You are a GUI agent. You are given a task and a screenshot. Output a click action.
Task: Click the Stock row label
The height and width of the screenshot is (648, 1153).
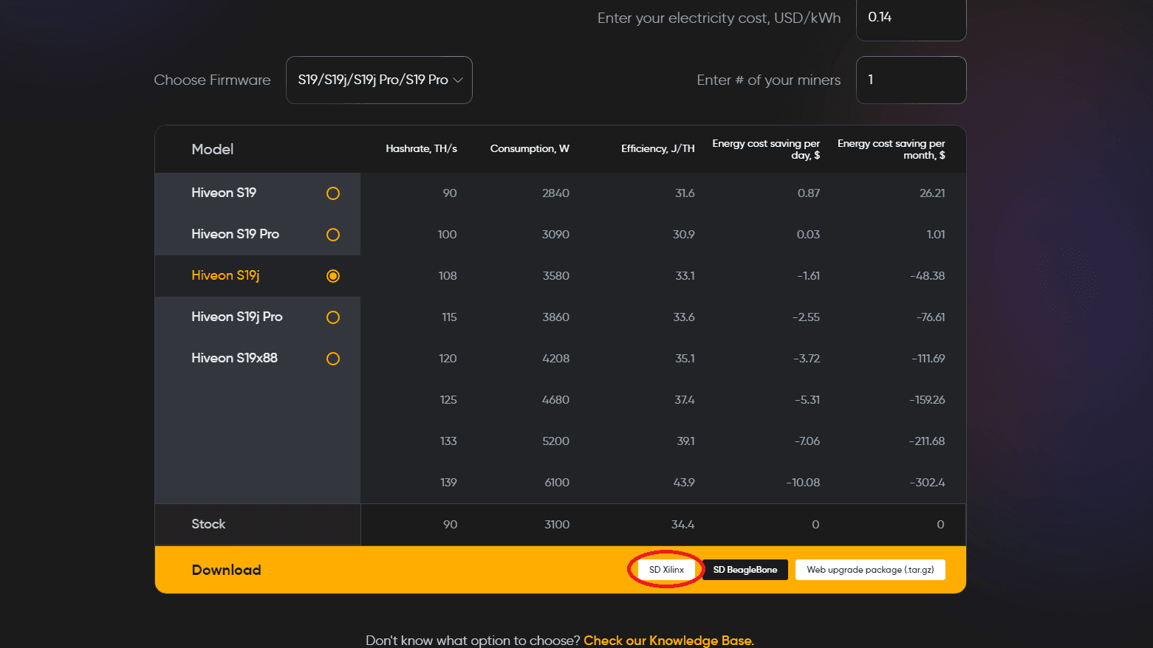pos(208,524)
